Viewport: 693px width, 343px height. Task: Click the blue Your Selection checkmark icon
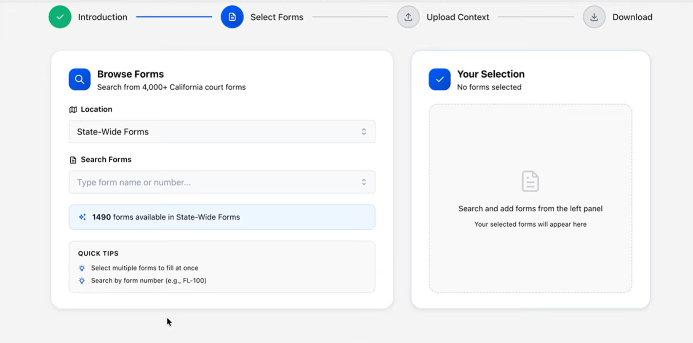[440, 79]
